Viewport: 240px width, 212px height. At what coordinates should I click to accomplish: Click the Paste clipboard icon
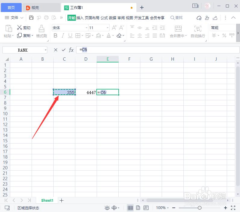coord(9,29)
